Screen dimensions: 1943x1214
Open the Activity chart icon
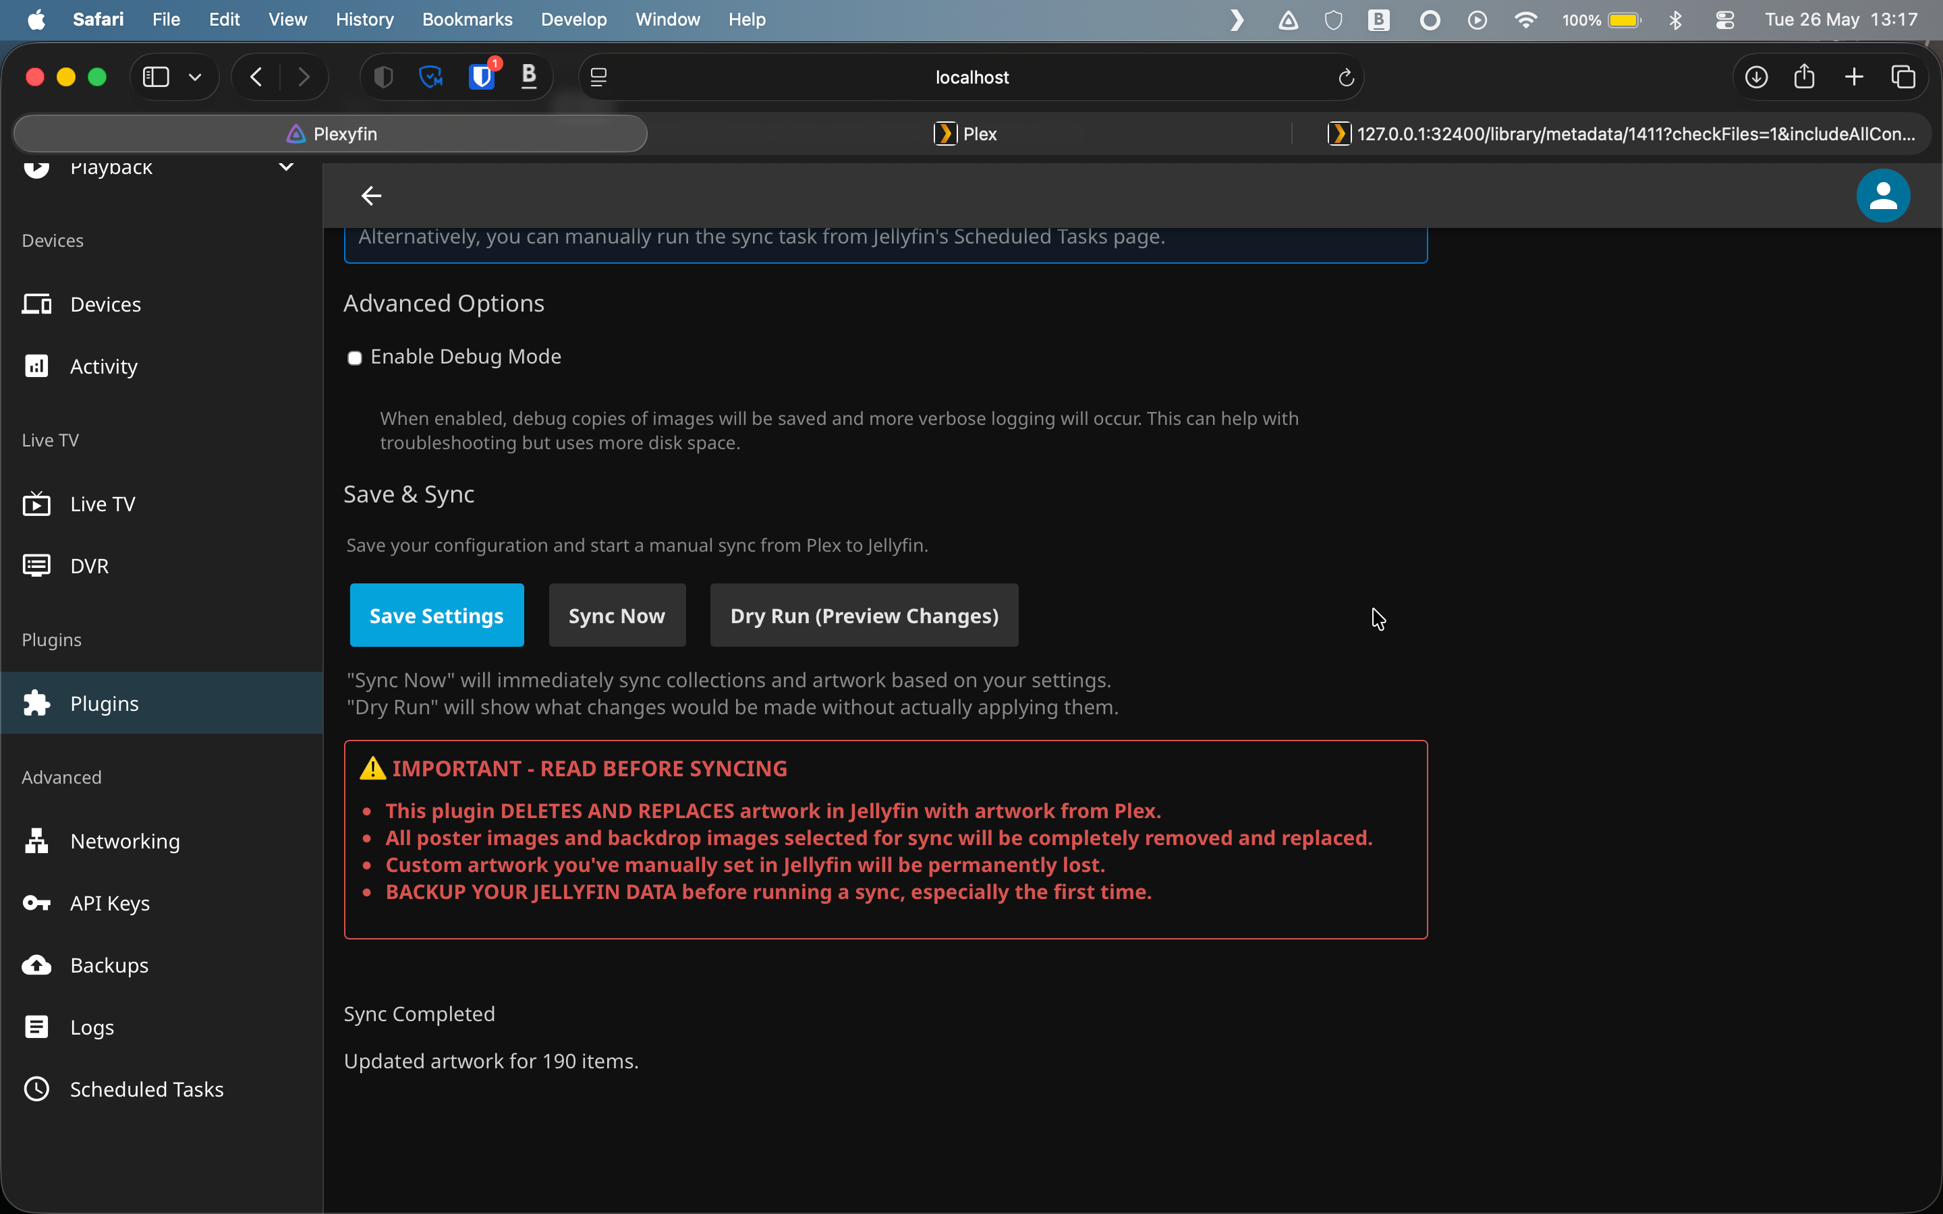(36, 366)
